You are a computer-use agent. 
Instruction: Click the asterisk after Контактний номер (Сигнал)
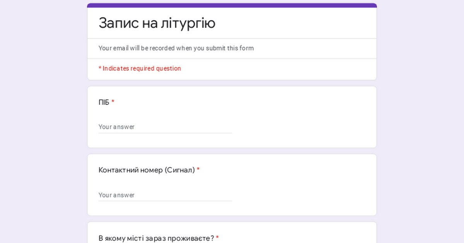click(198, 170)
